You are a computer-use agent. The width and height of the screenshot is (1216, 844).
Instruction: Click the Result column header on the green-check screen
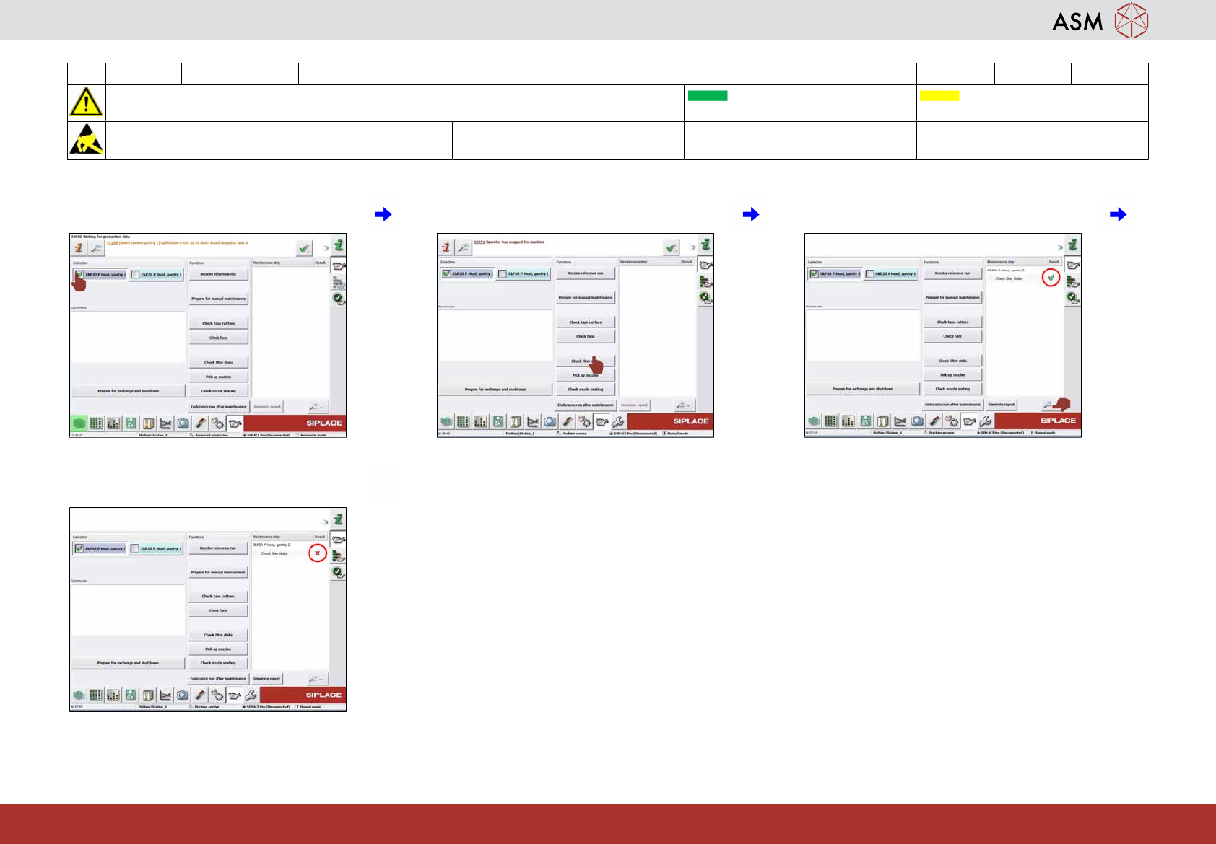[1054, 262]
